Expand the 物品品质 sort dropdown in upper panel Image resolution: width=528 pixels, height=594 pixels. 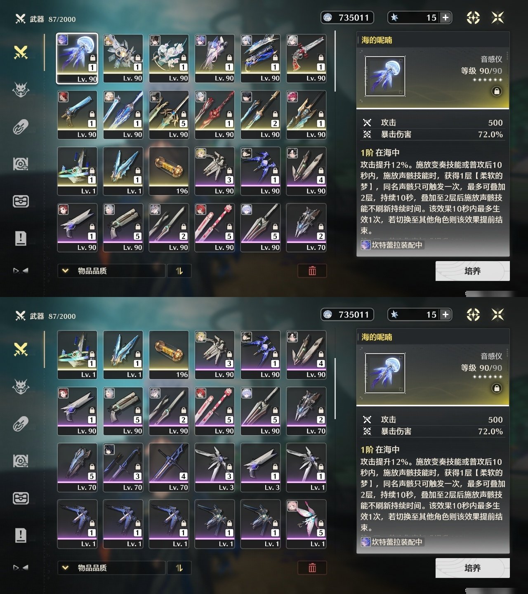(x=111, y=271)
